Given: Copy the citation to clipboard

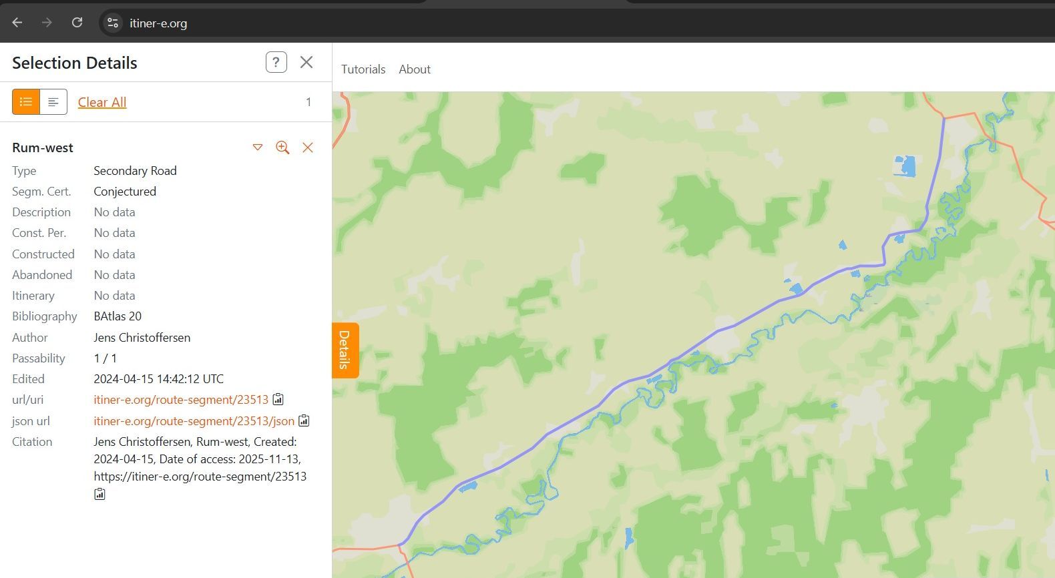Looking at the screenshot, I should point(99,495).
